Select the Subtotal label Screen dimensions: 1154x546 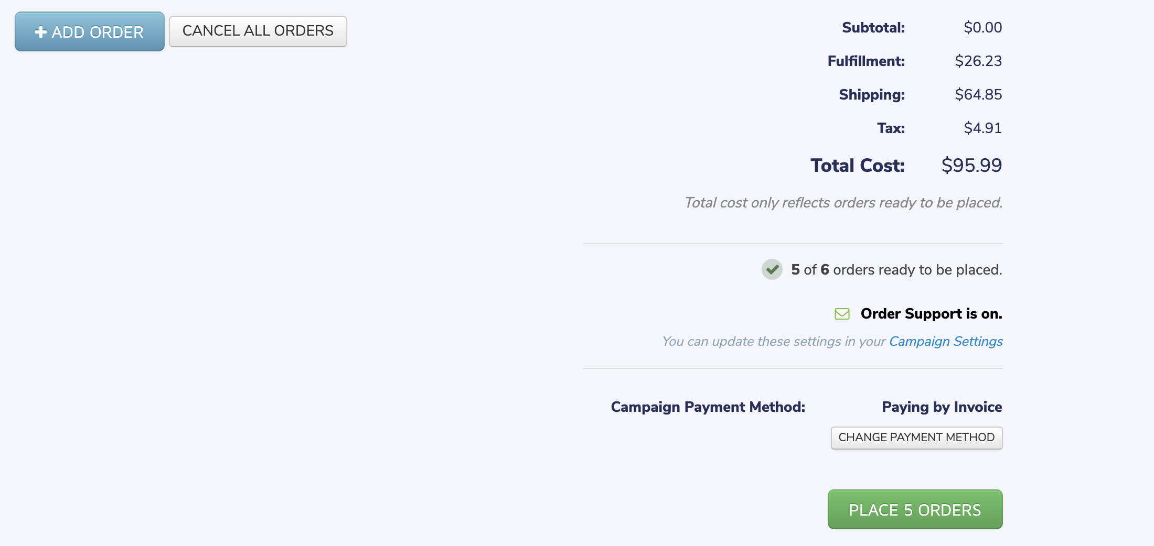coord(873,28)
